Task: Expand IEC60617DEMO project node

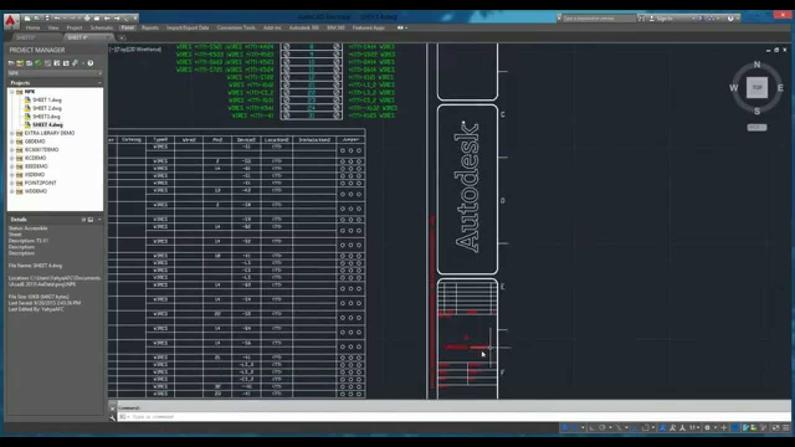Action: [x=12, y=150]
